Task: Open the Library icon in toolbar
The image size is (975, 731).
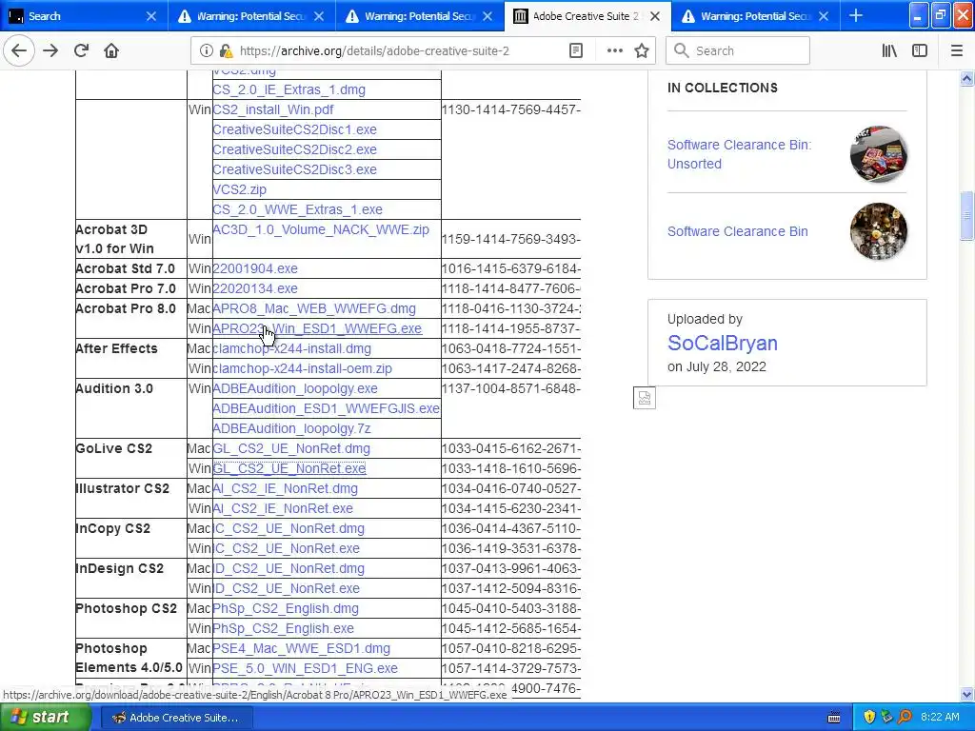Action: (889, 50)
